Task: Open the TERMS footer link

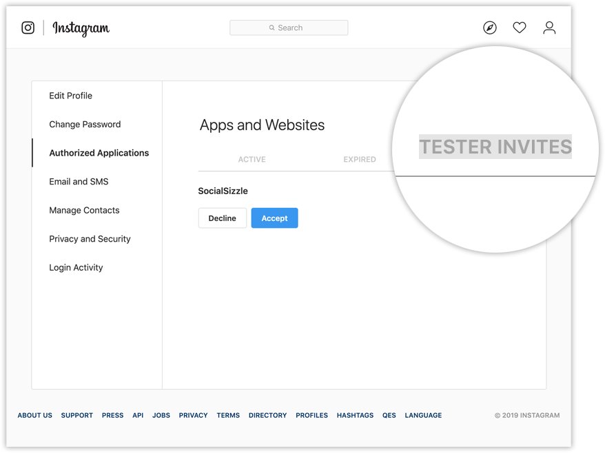Action: [228, 415]
